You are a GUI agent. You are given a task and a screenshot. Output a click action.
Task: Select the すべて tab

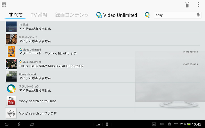pos(16,15)
